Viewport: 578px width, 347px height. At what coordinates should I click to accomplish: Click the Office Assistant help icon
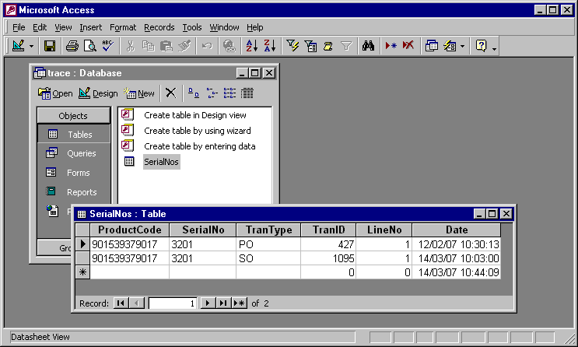coord(481,46)
